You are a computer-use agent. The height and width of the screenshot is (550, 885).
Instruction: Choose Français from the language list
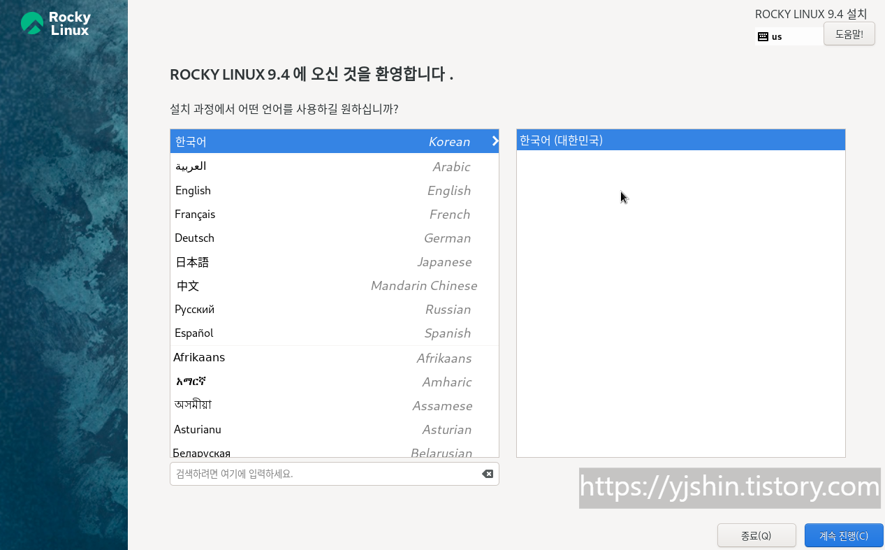click(334, 214)
